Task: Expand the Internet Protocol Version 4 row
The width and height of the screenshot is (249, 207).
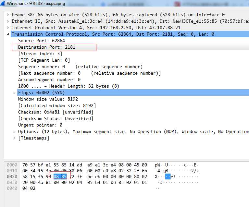Action: (8, 28)
